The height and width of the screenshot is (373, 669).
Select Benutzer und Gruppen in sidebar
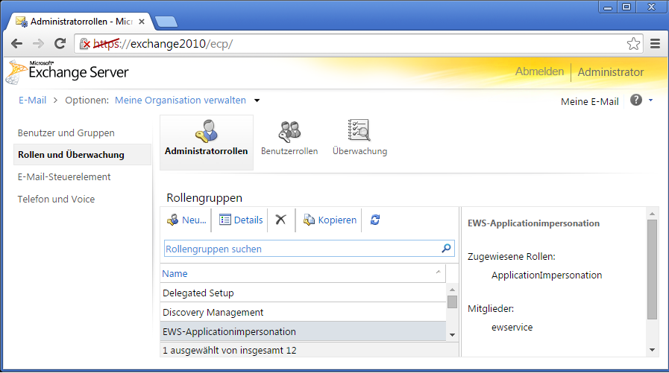point(66,133)
